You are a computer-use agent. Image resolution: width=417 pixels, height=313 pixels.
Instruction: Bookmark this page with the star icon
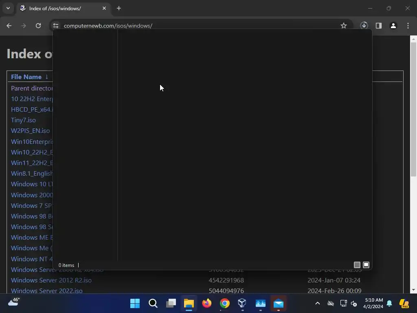coord(344,26)
